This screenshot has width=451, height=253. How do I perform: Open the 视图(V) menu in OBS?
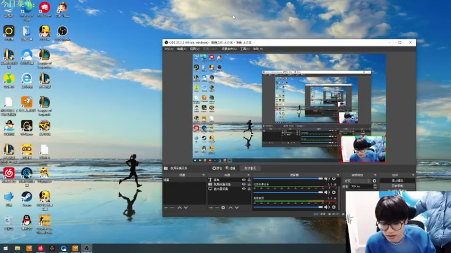[194, 49]
